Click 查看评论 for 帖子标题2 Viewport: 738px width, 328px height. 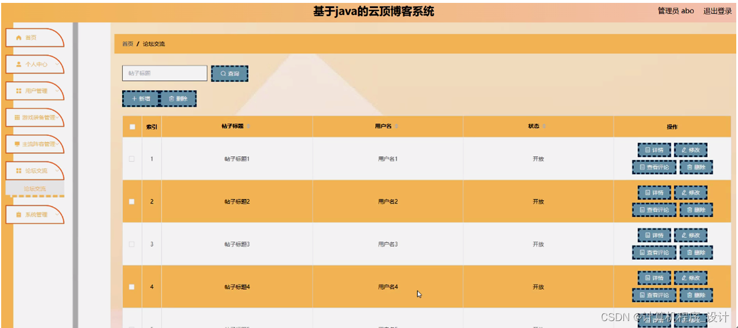[654, 210]
